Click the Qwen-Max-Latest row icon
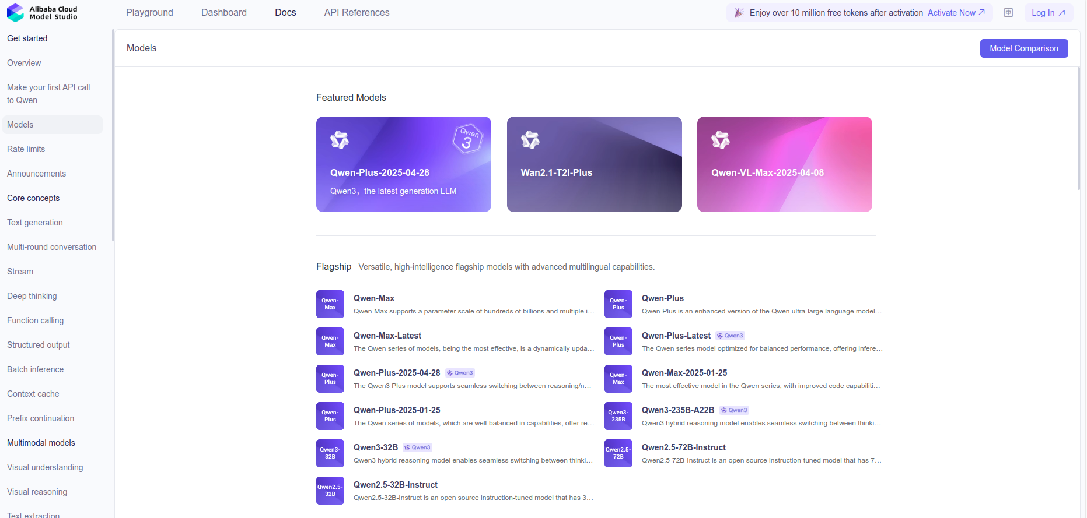 [x=330, y=341]
